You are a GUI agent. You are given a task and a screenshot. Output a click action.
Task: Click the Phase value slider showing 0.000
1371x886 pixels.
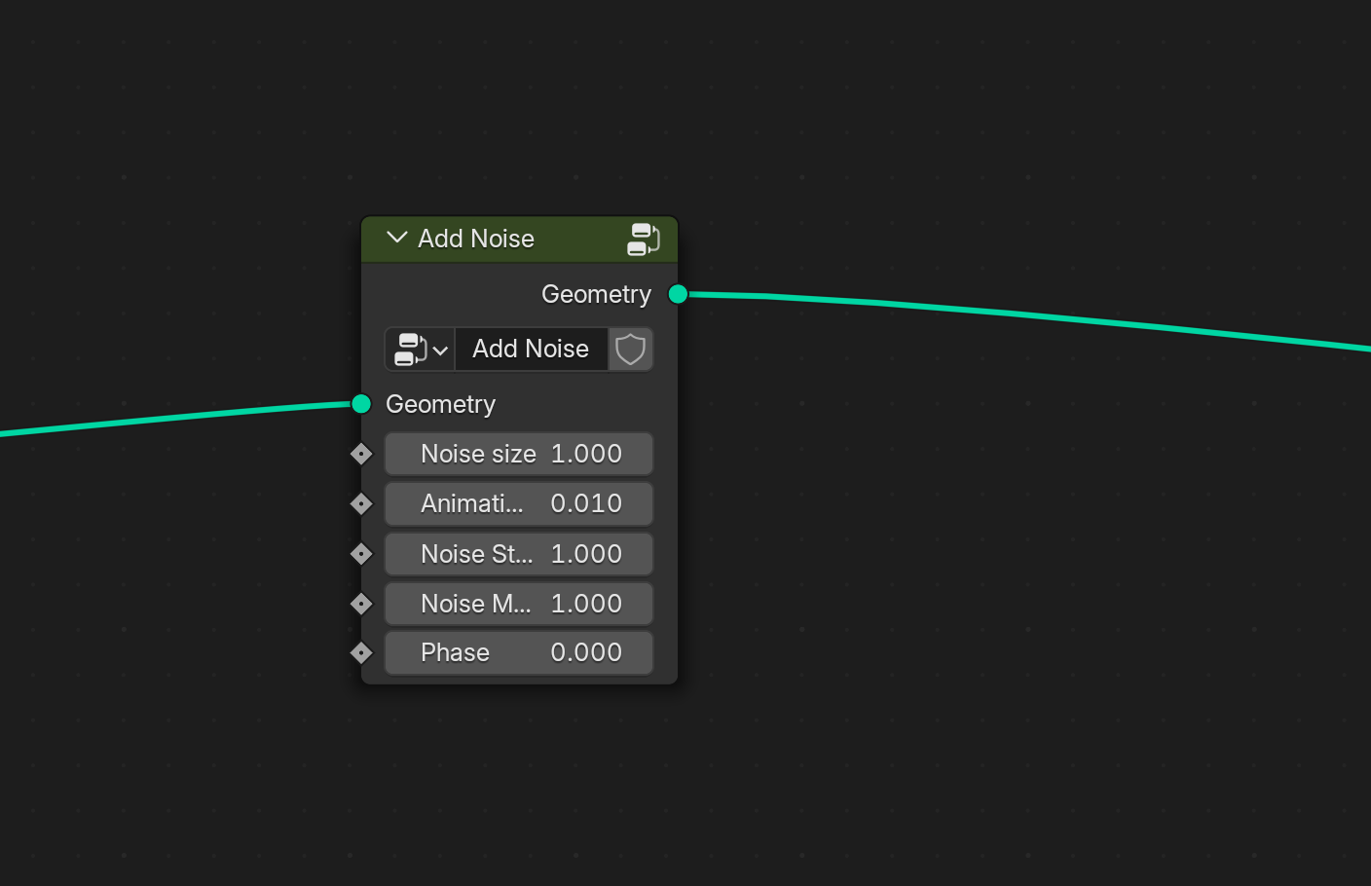518,652
